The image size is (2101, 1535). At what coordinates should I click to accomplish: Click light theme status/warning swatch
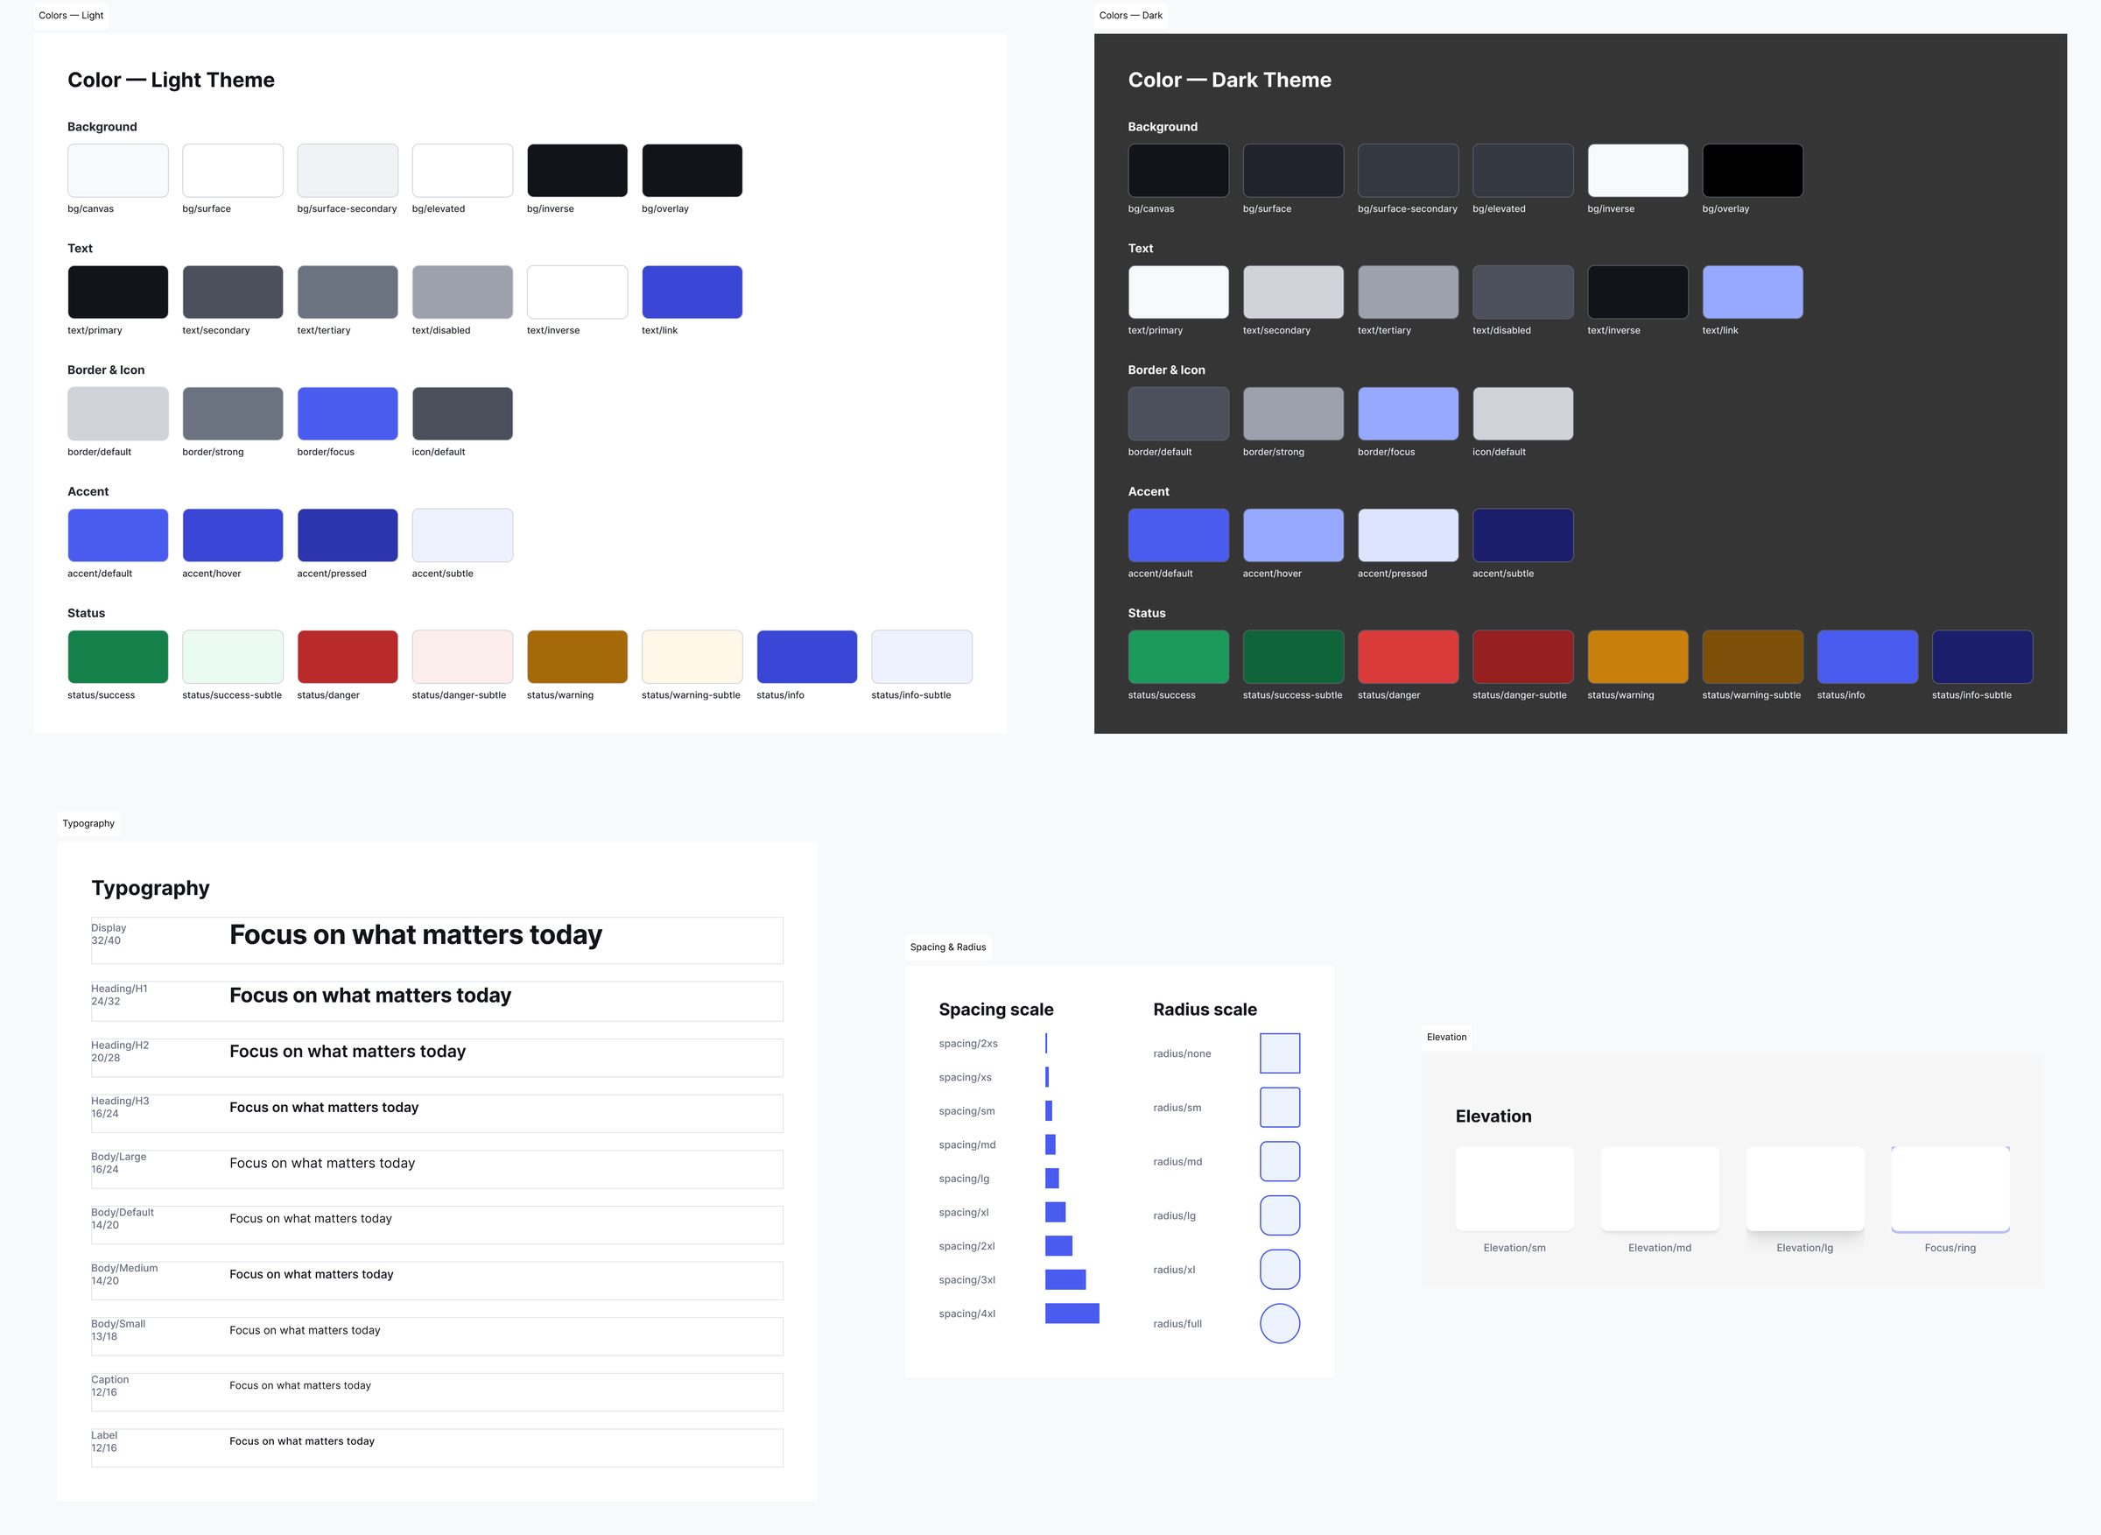577,657
